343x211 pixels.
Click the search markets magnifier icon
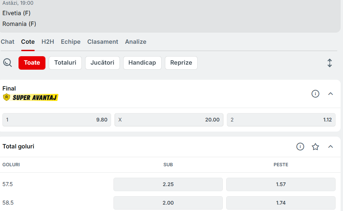(x=7, y=63)
